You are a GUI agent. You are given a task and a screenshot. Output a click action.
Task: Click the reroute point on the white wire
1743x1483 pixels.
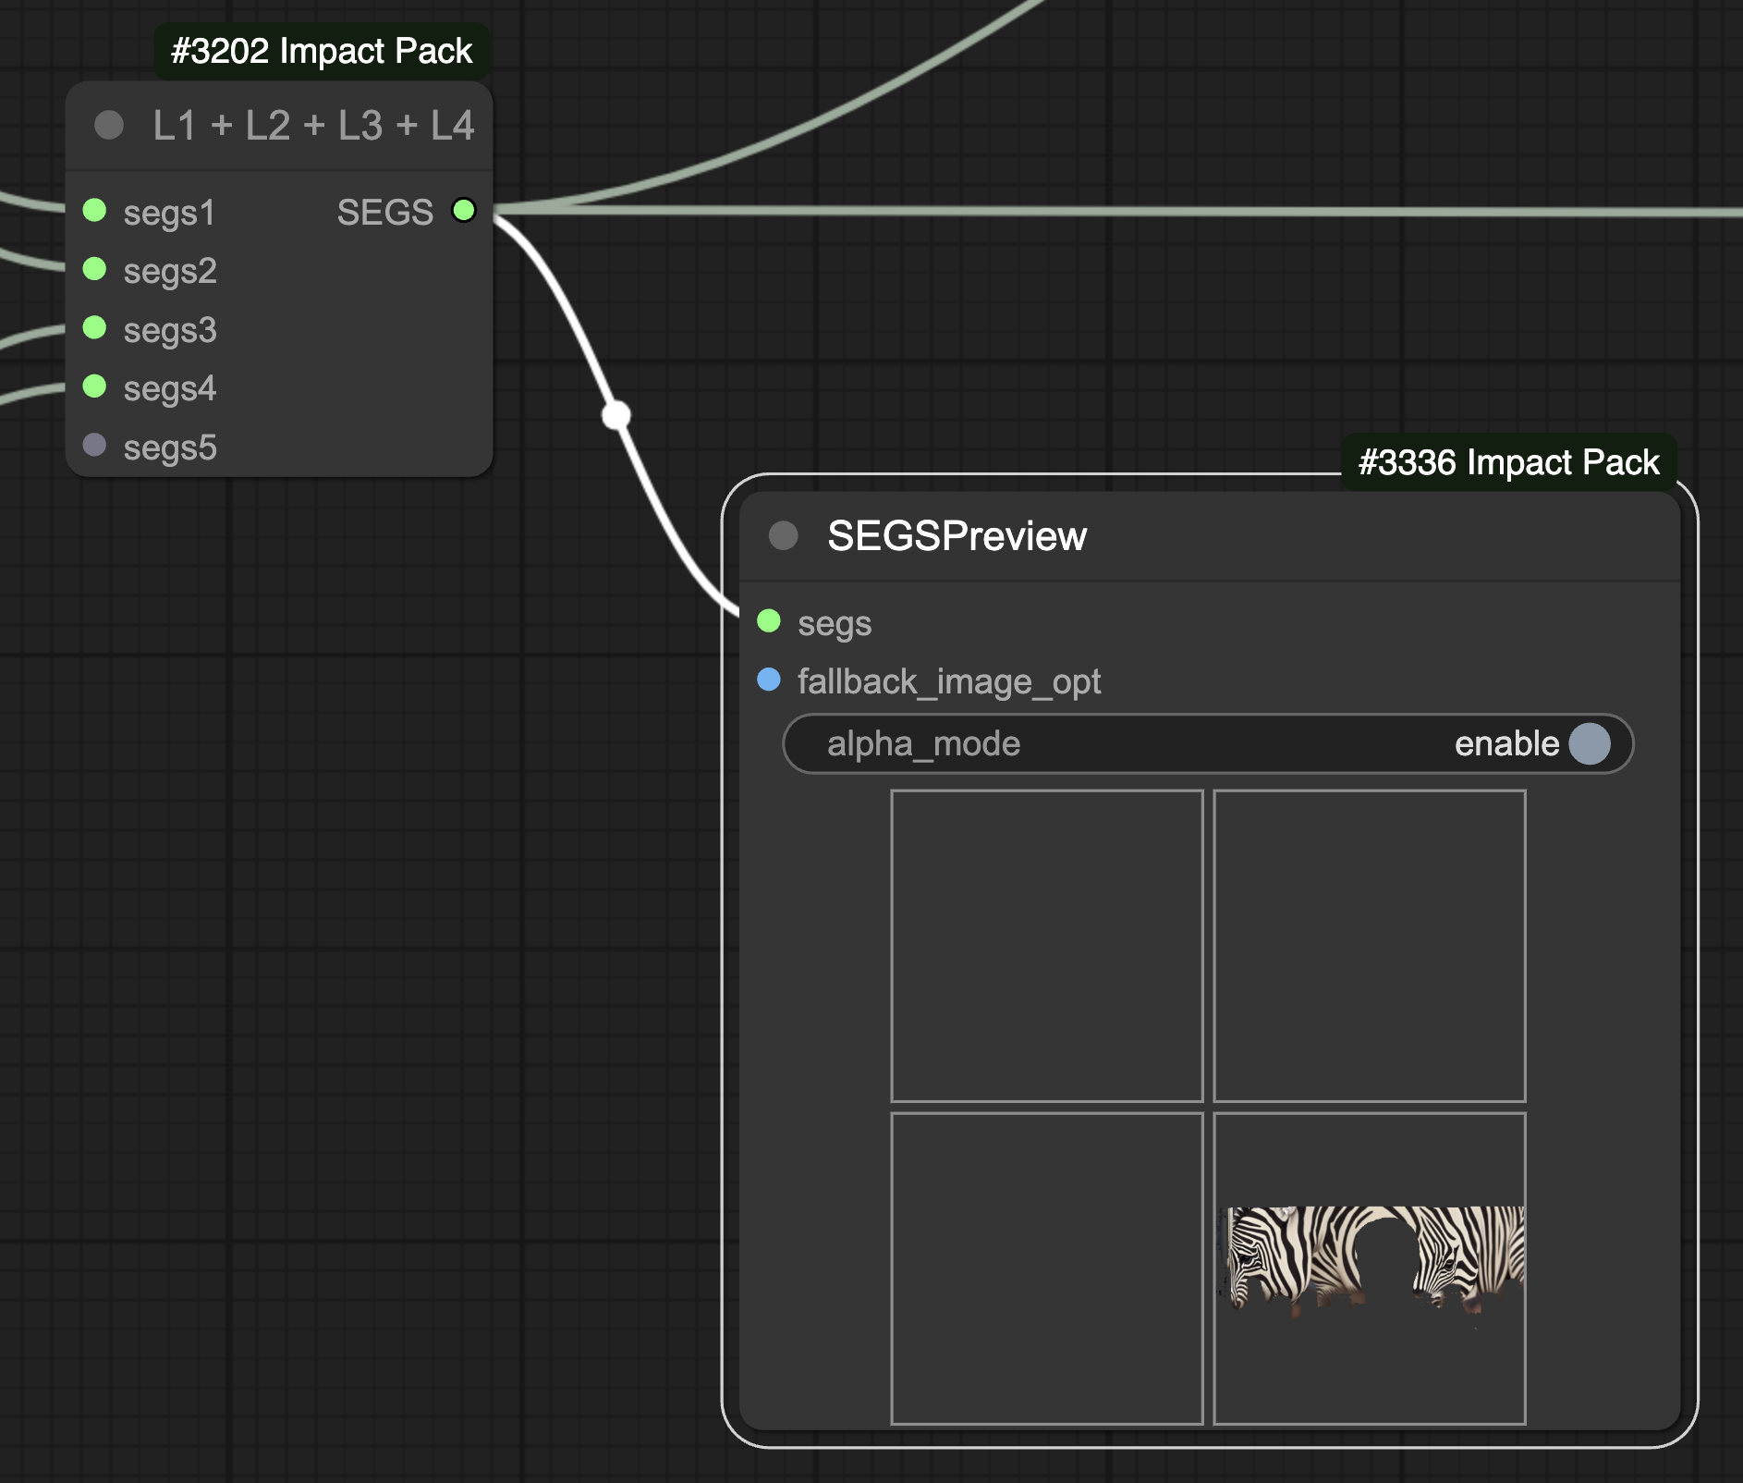click(x=616, y=415)
